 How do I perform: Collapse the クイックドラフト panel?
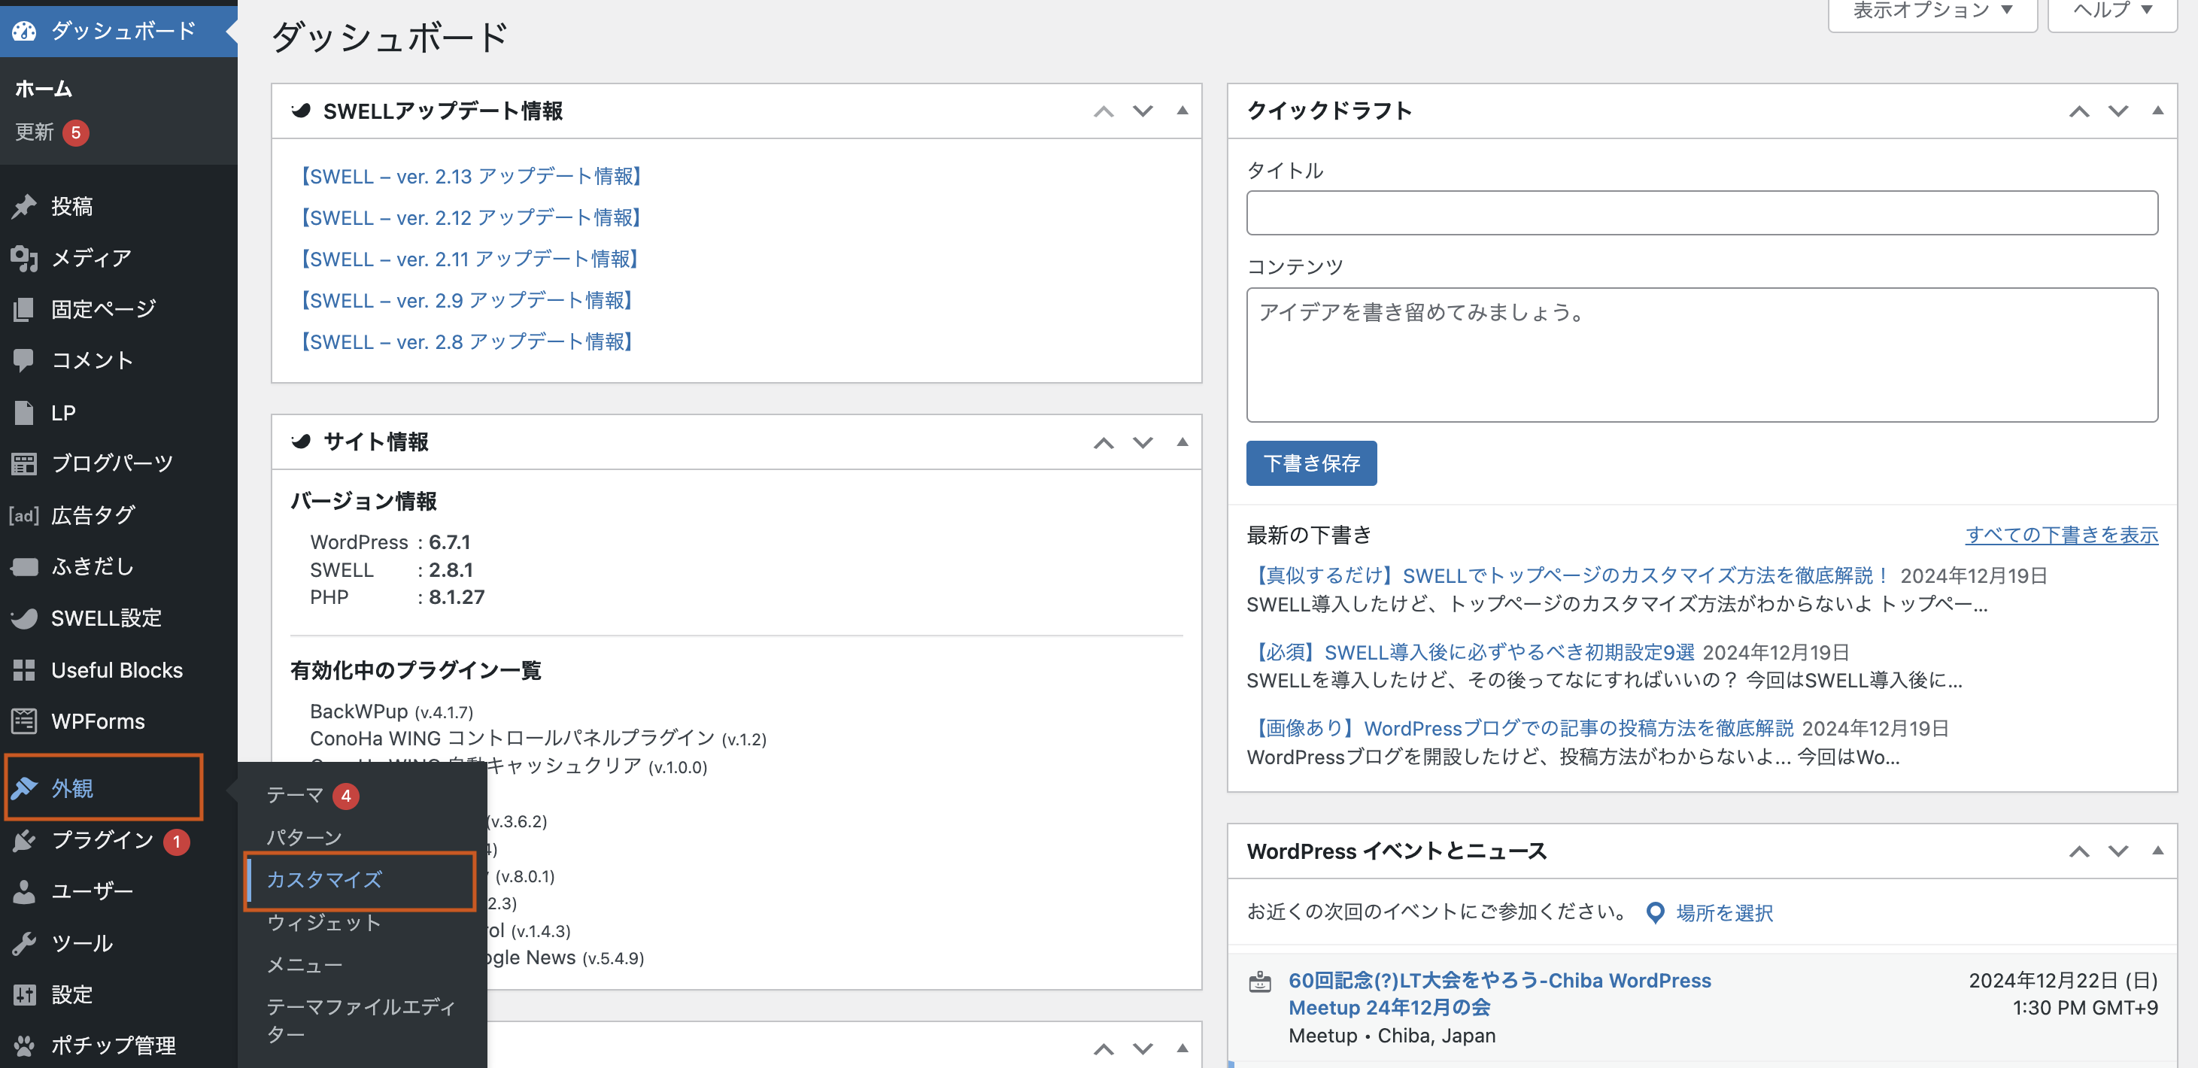coord(2157,110)
